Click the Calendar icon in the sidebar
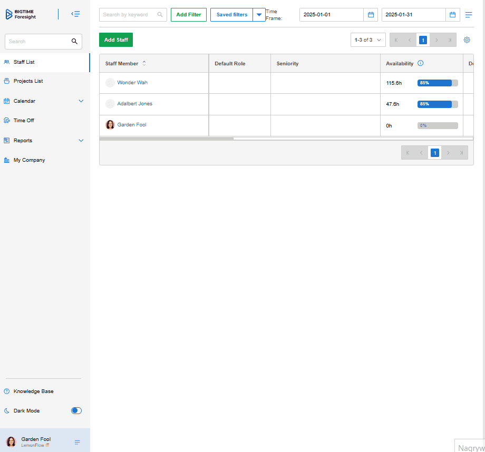The image size is (485, 452). point(6,101)
